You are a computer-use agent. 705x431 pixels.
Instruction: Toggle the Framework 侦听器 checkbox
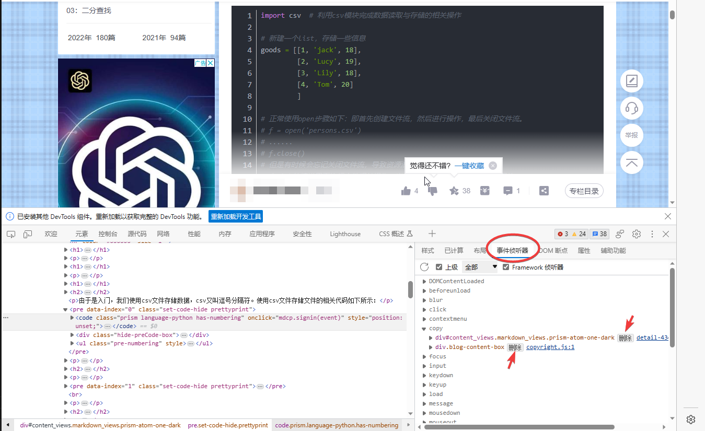coord(506,267)
